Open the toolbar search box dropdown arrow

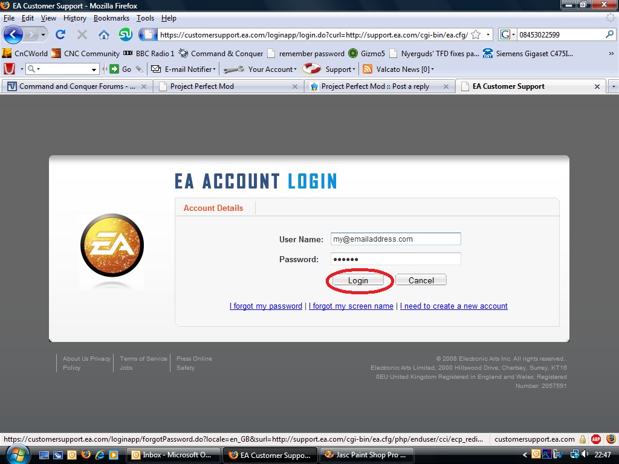(94, 69)
